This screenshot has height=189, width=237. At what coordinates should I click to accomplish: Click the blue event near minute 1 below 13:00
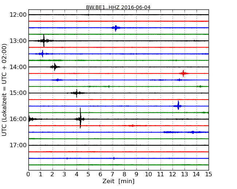click(42, 54)
